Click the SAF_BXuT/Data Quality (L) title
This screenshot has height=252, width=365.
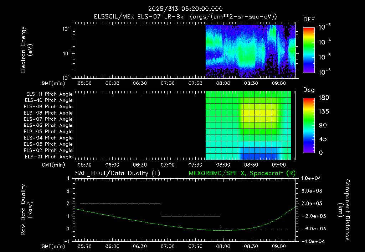(118, 173)
